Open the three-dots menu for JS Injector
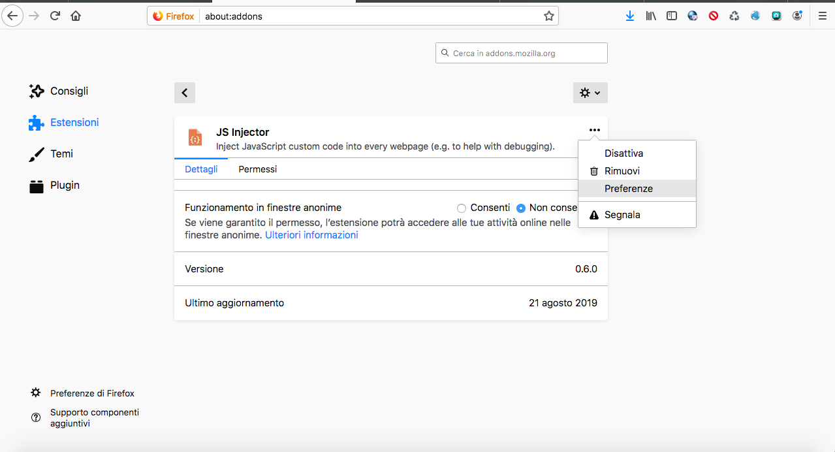 coord(594,130)
